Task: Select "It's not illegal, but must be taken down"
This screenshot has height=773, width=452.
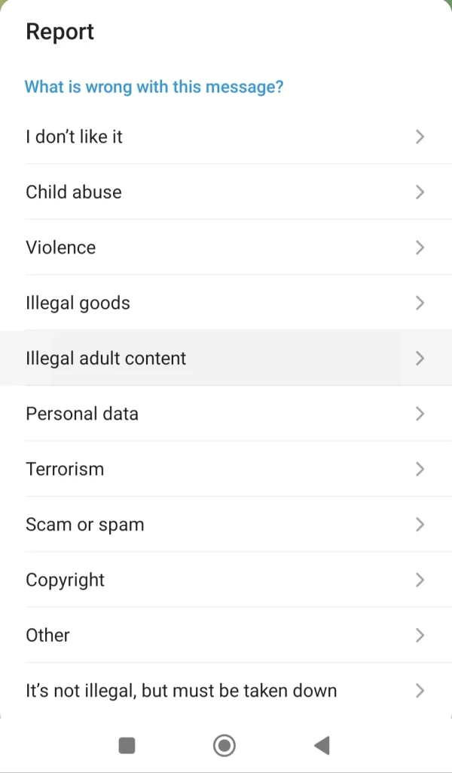Action: tap(181, 691)
